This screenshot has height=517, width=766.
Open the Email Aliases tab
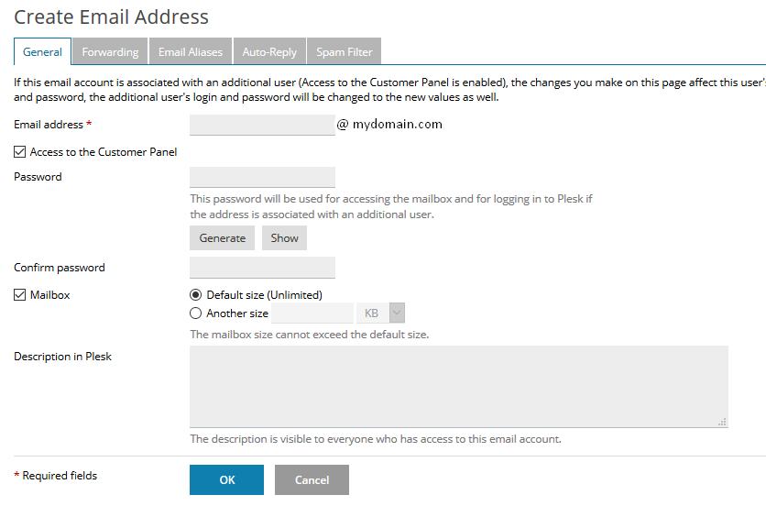191,51
